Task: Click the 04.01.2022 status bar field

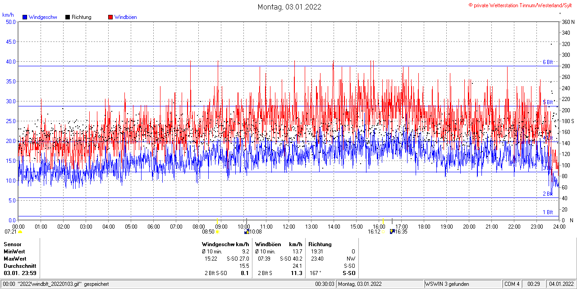Action: (x=560, y=284)
